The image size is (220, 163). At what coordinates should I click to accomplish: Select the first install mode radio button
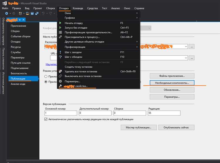click(x=46, y=77)
